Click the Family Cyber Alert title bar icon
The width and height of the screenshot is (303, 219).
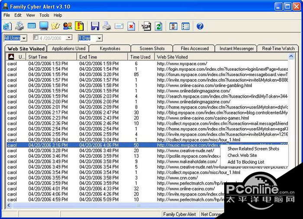(x=6, y=6)
